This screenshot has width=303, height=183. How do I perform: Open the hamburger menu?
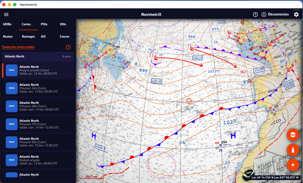point(6,15)
